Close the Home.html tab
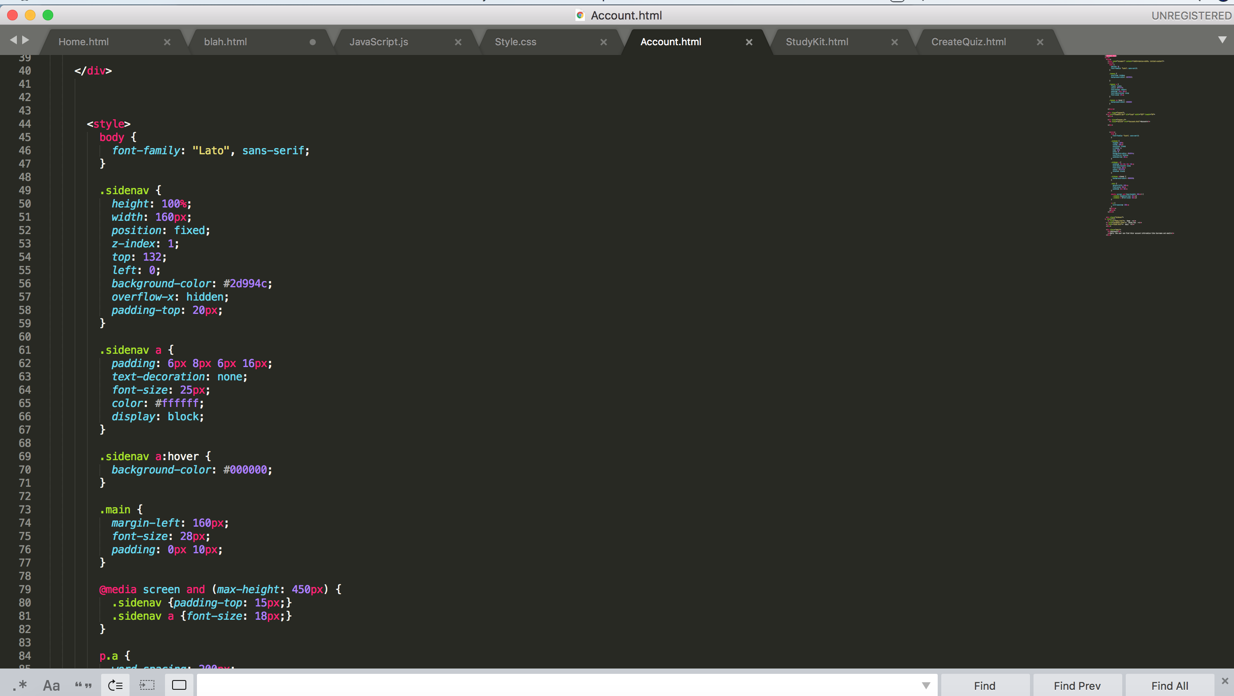1234x696 pixels. click(x=167, y=42)
